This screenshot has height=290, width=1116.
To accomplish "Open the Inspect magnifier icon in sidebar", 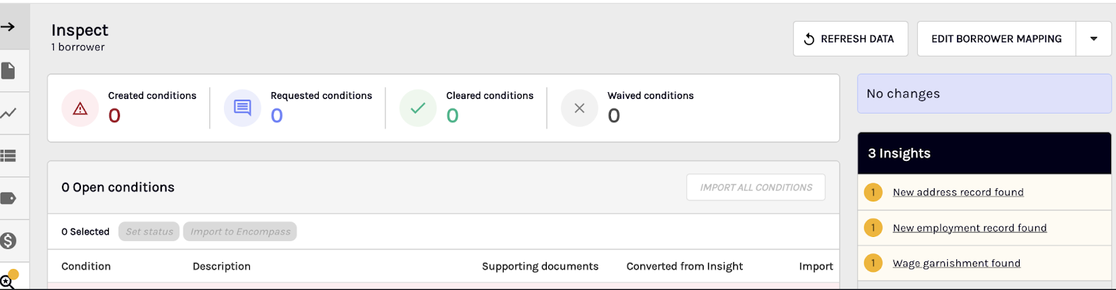I will click(x=8, y=280).
